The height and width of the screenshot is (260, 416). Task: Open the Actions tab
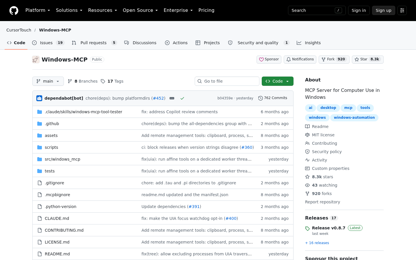click(x=176, y=43)
